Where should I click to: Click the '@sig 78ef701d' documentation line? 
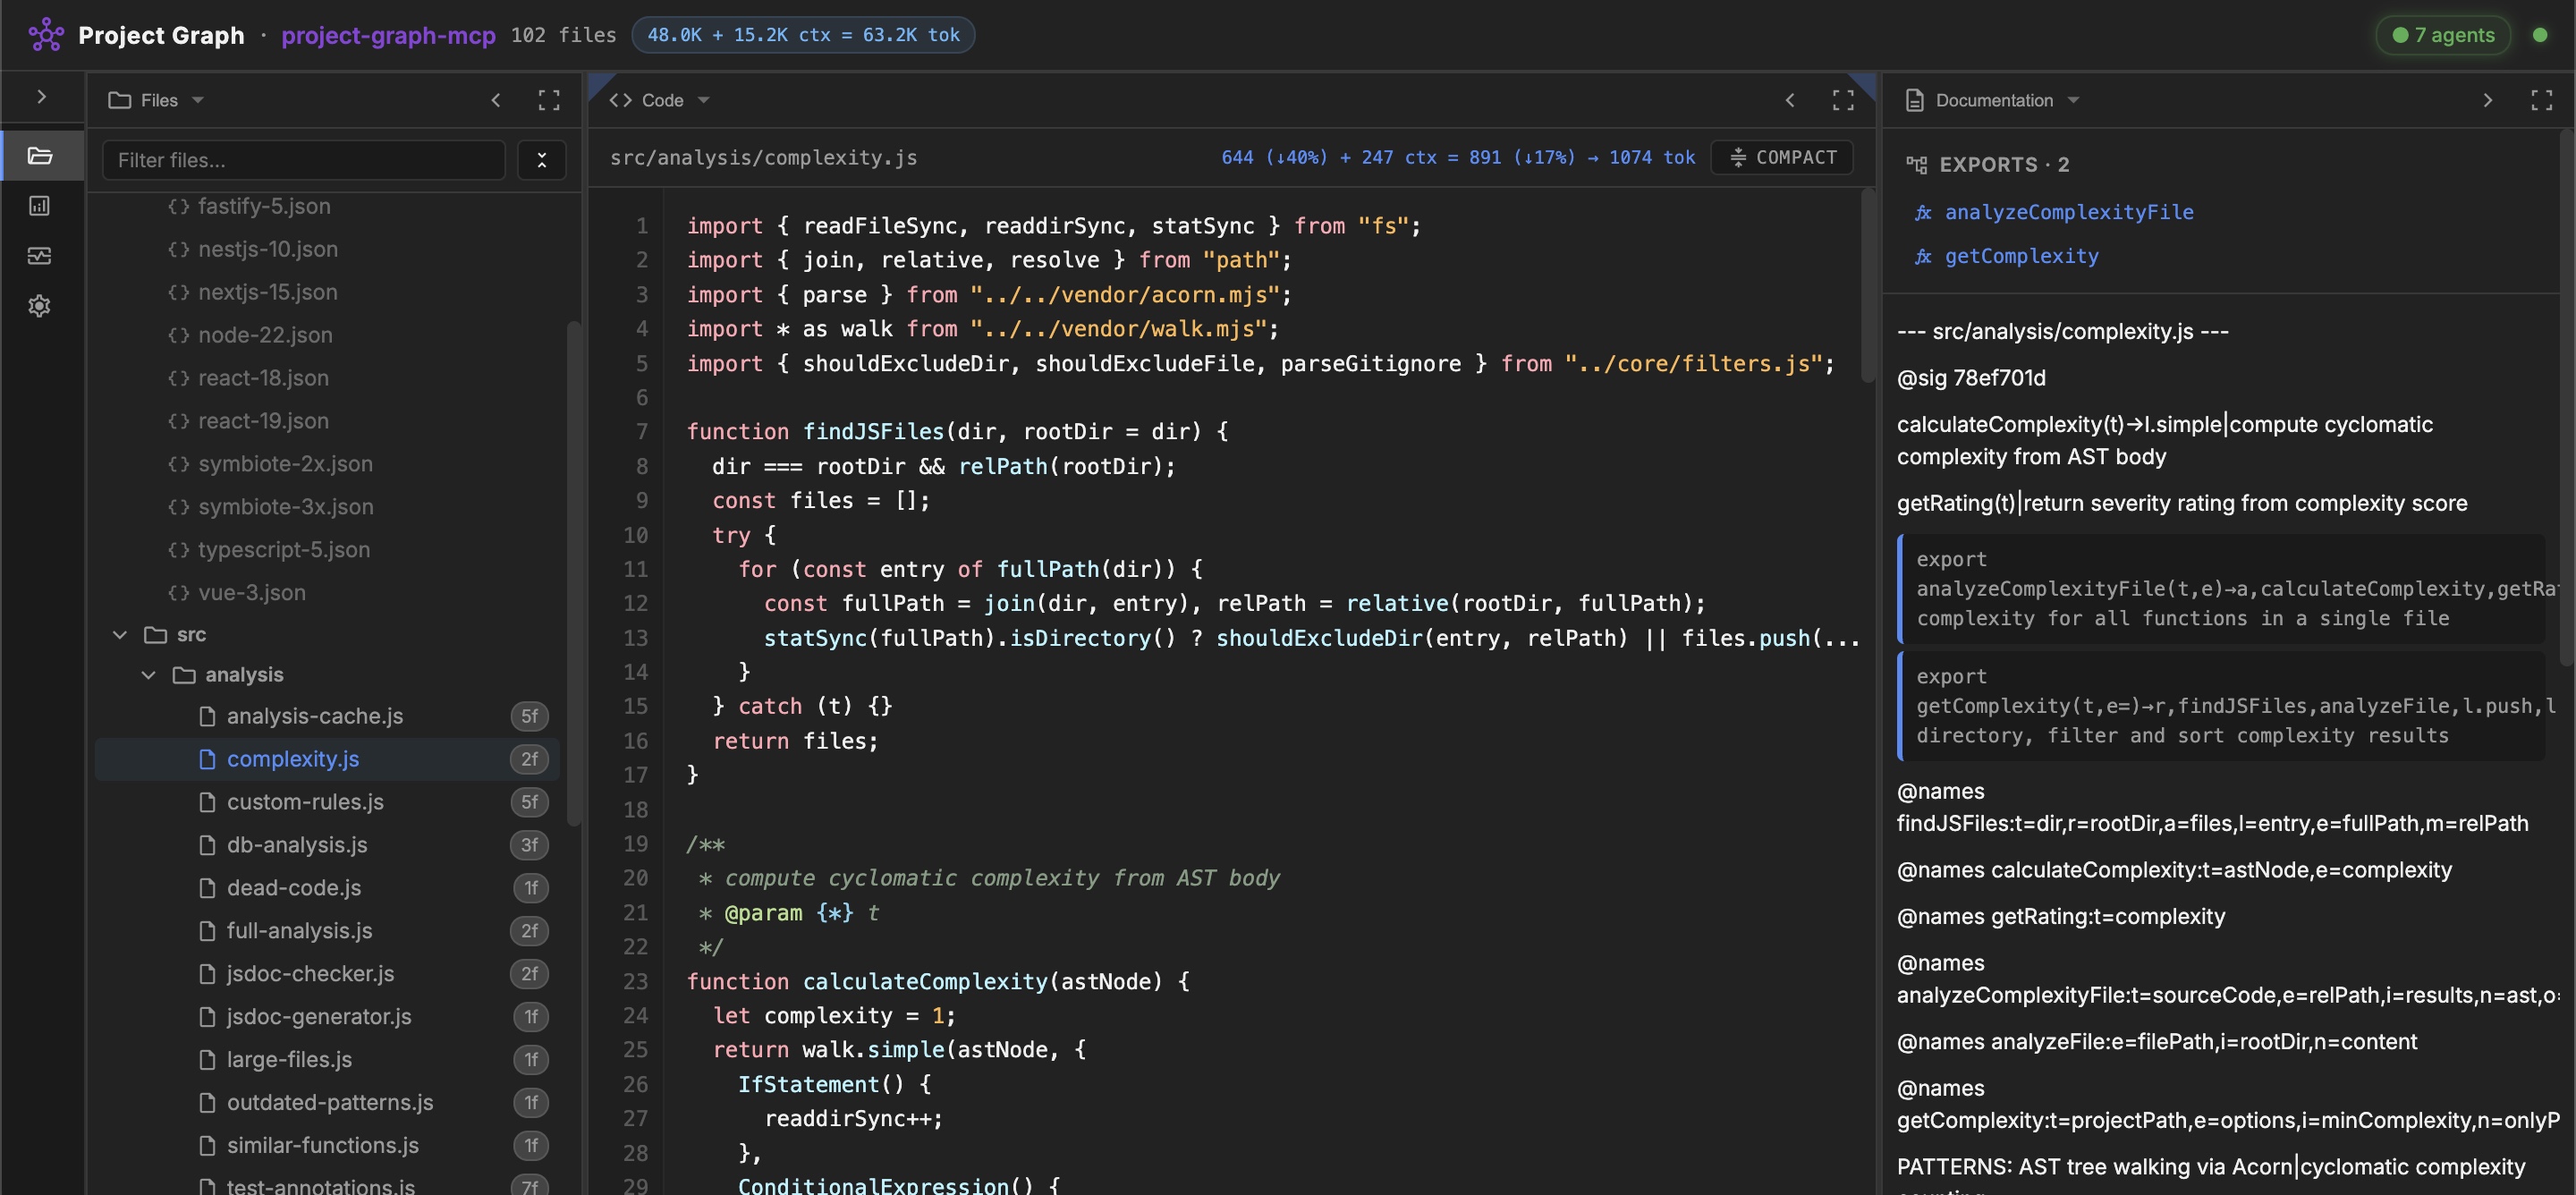pos(1971,378)
